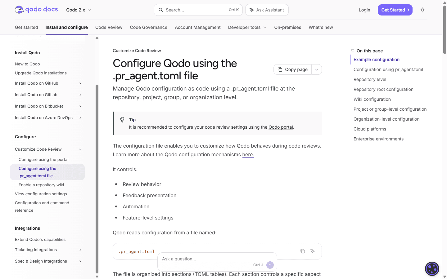Click the Ask Assistant sparkle icon
The image size is (447, 279).
pyautogui.click(x=252, y=10)
